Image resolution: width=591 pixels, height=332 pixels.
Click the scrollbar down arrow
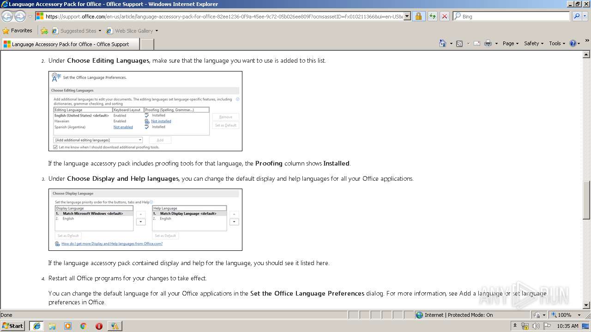pyautogui.click(x=587, y=305)
